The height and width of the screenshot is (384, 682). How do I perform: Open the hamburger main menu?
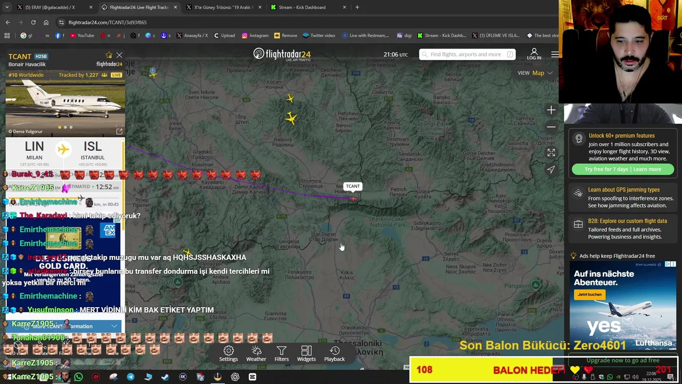[x=555, y=54]
